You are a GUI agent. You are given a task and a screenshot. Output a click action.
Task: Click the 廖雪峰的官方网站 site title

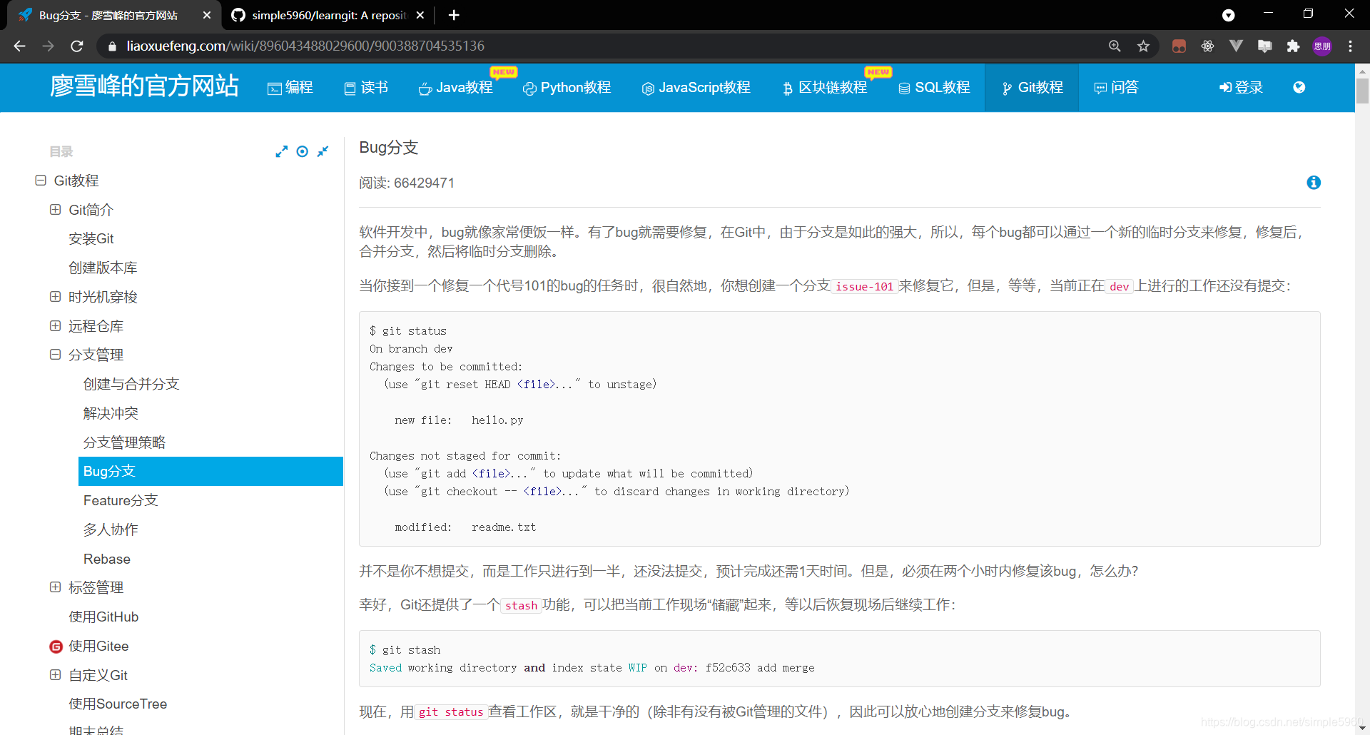tap(144, 86)
